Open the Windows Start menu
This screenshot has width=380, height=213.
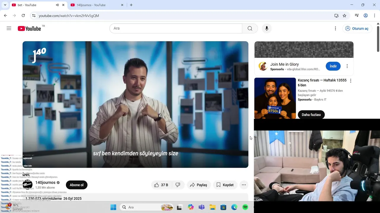[x=113, y=207]
